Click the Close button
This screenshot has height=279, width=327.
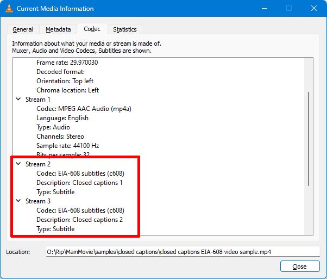[300, 266]
